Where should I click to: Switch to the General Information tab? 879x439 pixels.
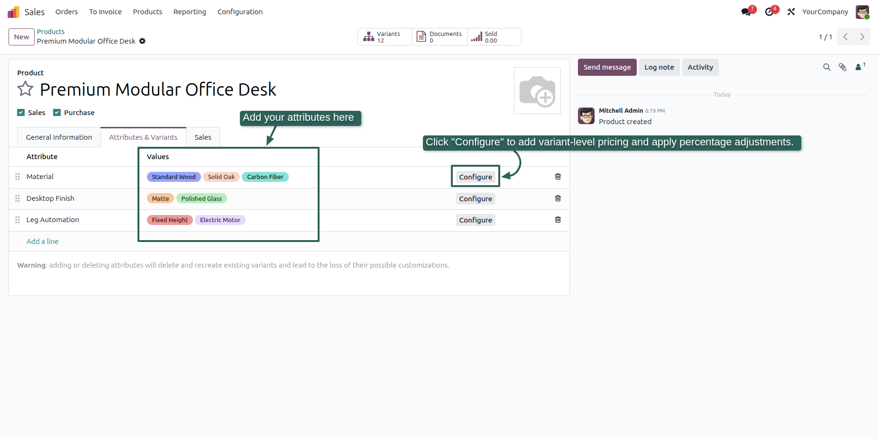click(59, 137)
